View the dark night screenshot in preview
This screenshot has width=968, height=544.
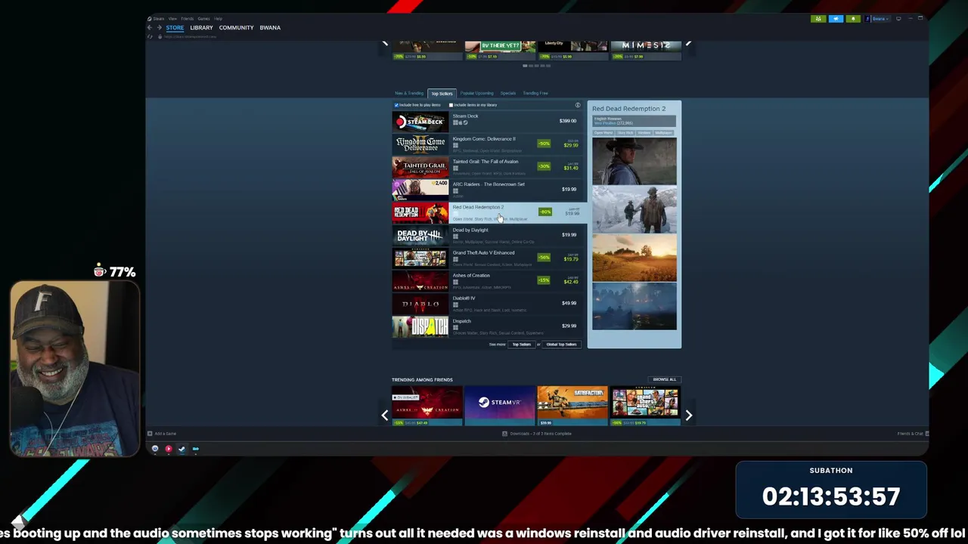634,306
